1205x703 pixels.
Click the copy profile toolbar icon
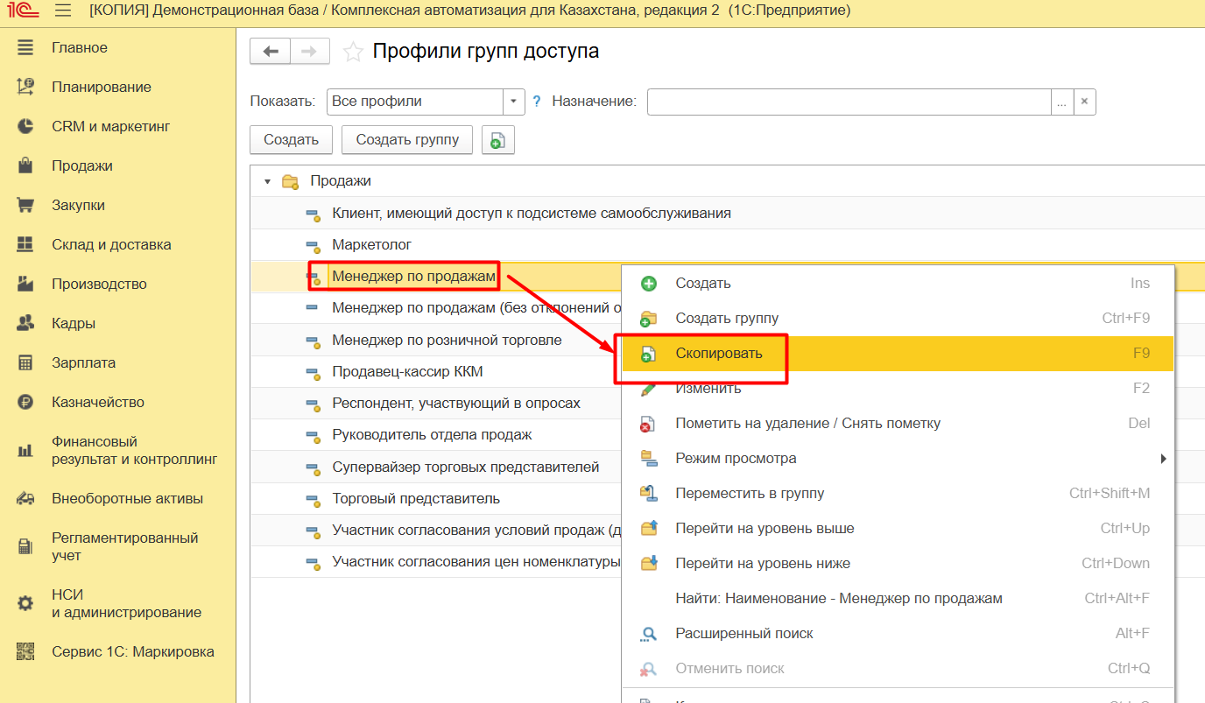click(497, 140)
